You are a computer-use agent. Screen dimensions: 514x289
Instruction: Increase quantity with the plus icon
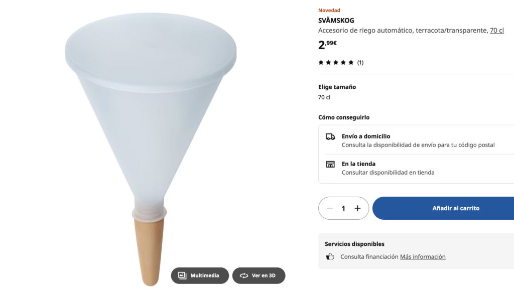[357, 208]
